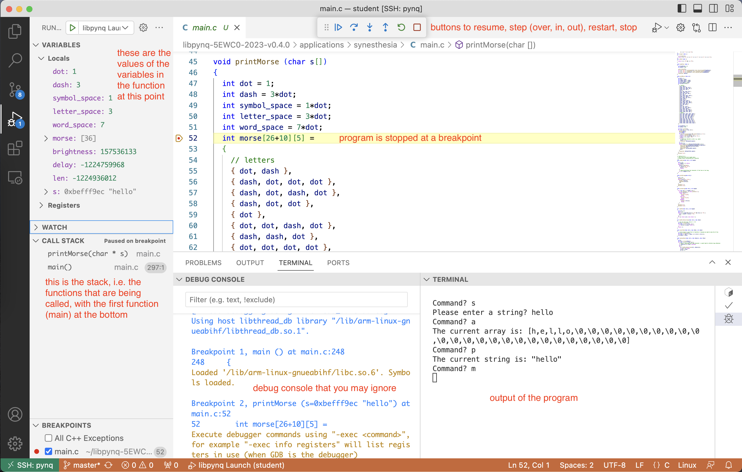Select main() frame in call stack
This screenshot has width=742, height=472.
[x=101, y=267]
